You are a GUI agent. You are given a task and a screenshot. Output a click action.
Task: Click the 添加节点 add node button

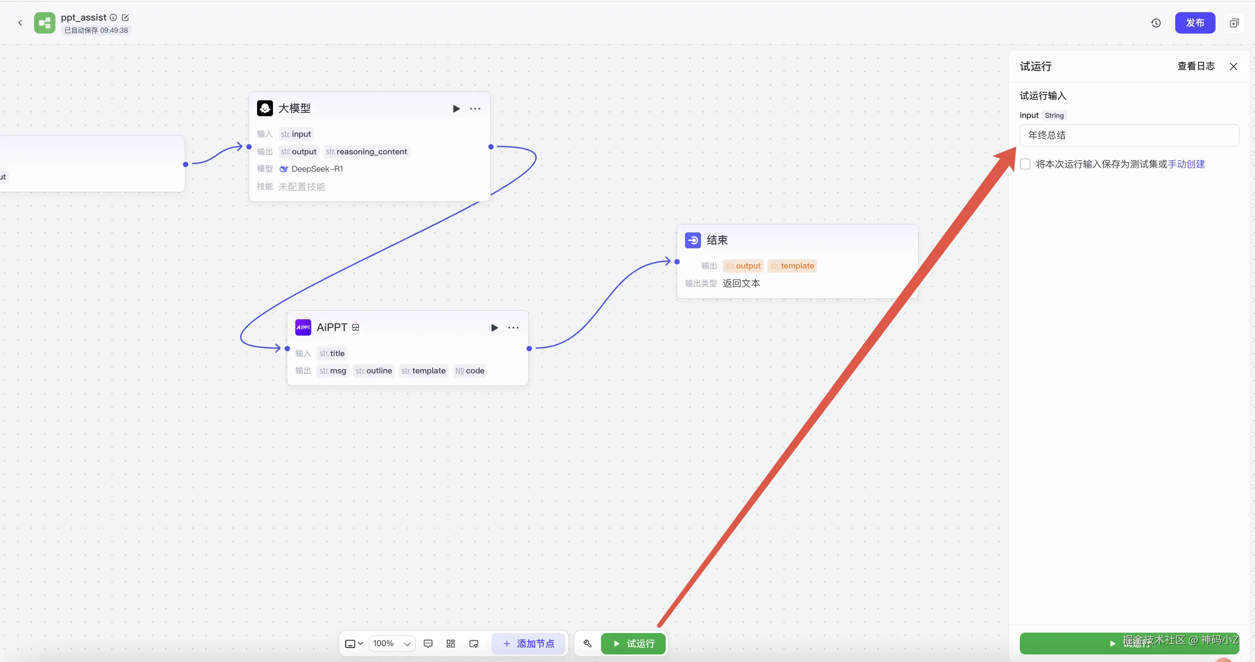pyautogui.click(x=528, y=644)
